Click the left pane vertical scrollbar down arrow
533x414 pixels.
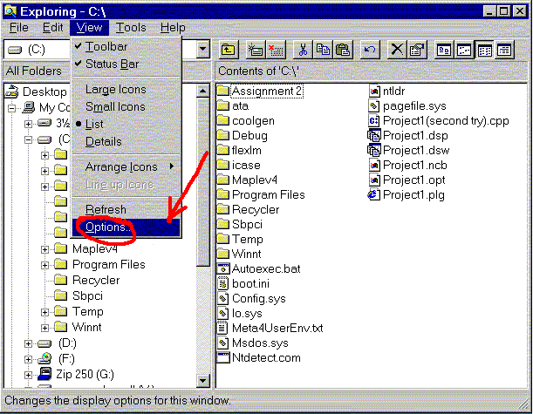tap(203, 381)
